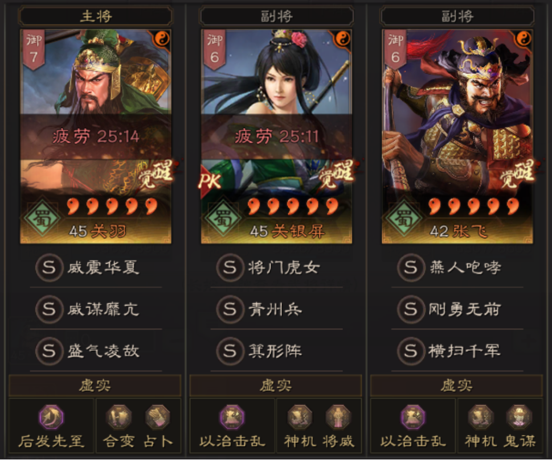Open the 关羽 general portrait card
The height and width of the screenshot is (460, 552).
click(x=96, y=136)
